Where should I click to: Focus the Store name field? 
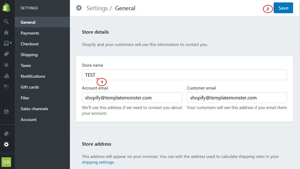tap(184, 75)
